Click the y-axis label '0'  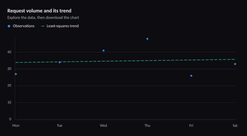pos(10,119)
